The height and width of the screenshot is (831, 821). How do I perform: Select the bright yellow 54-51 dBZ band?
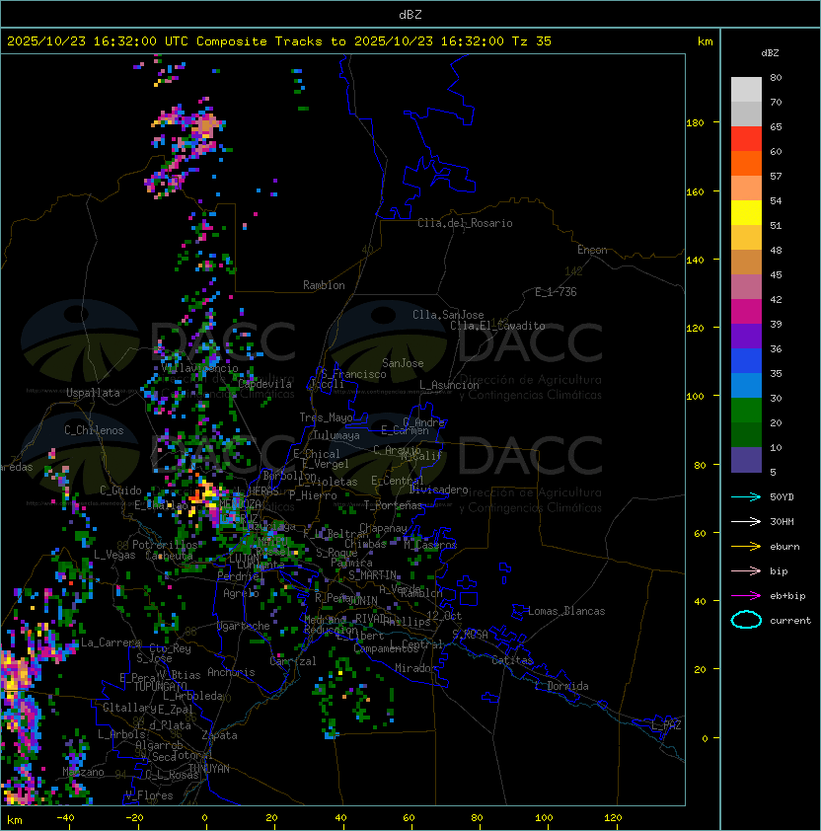(x=746, y=212)
